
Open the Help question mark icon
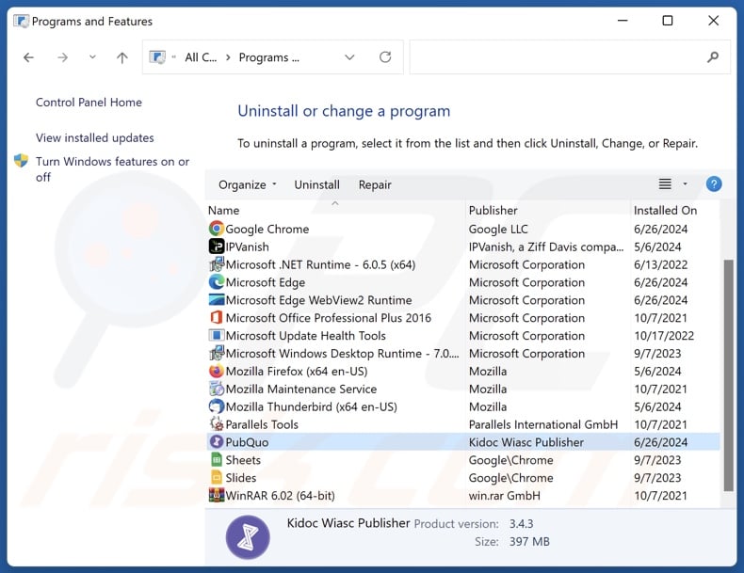point(714,184)
